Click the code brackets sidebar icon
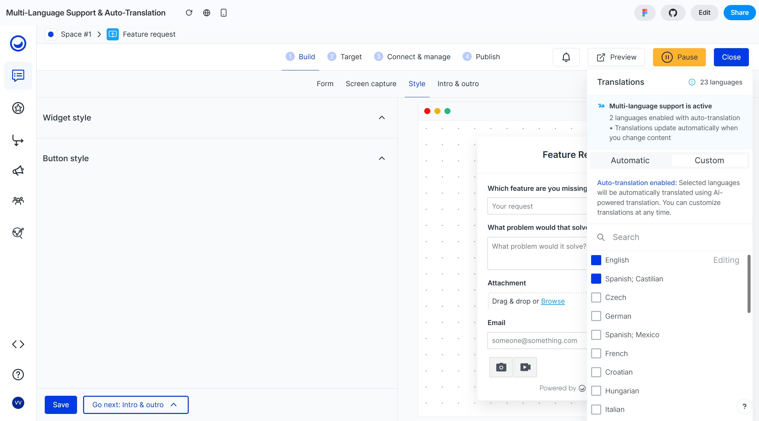 click(x=18, y=344)
